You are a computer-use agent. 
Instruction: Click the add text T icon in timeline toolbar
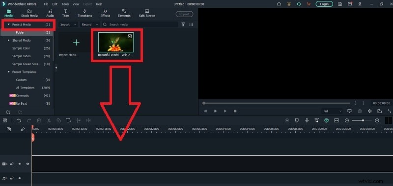tap(68, 120)
